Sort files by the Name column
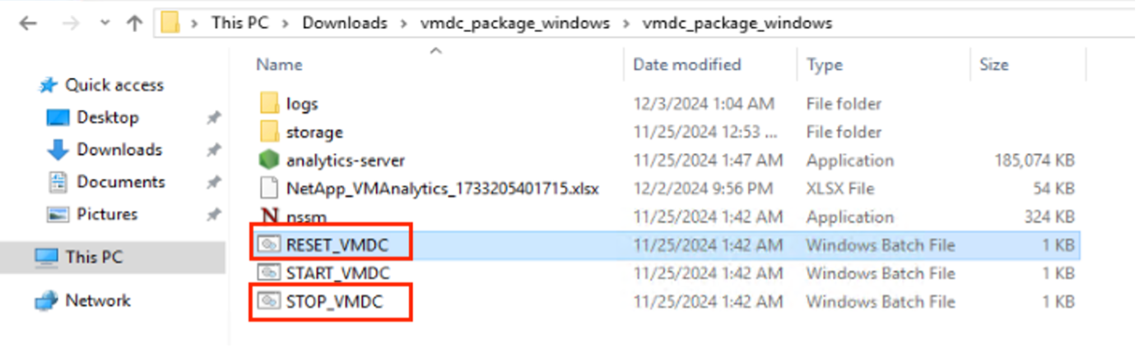Image resolution: width=1139 pixels, height=349 pixels. coord(279,64)
